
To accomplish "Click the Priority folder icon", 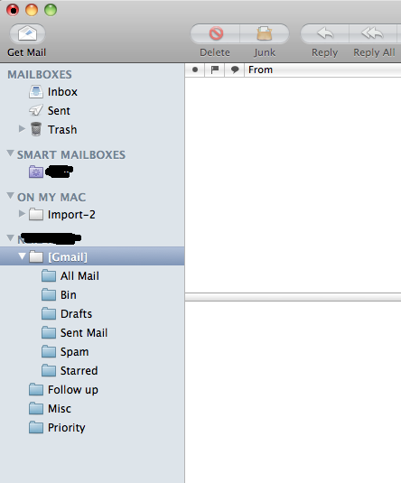I will click(x=36, y=427).
